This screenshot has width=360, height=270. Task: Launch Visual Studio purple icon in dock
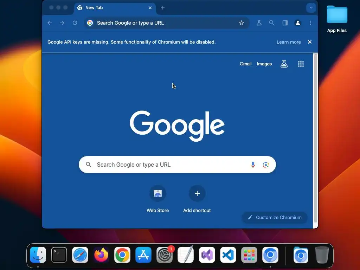(207, 255)
